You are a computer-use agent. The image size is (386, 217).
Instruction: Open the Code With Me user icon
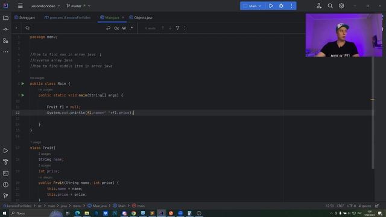(x=319, y=5)
